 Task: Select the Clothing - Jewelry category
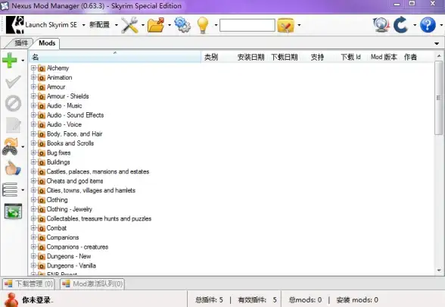(70, 209)
